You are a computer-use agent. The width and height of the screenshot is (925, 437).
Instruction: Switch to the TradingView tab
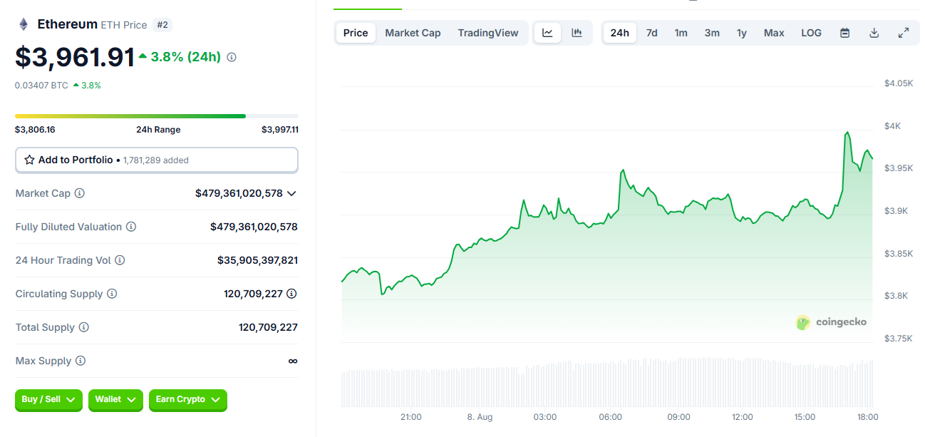tap(488, 33)
